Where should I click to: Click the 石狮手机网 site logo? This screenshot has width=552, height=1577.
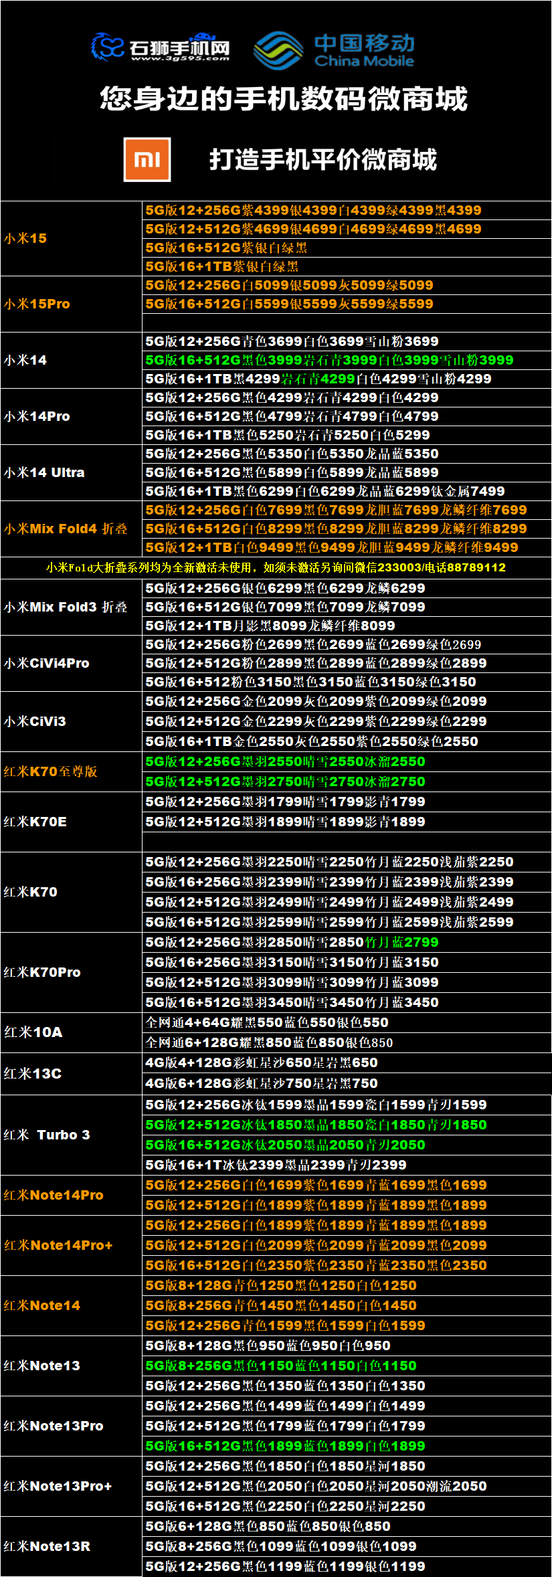(x=161, y=48)
